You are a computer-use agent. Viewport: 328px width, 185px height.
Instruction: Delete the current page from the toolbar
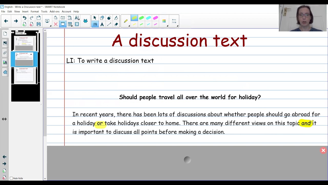(32, 24)
